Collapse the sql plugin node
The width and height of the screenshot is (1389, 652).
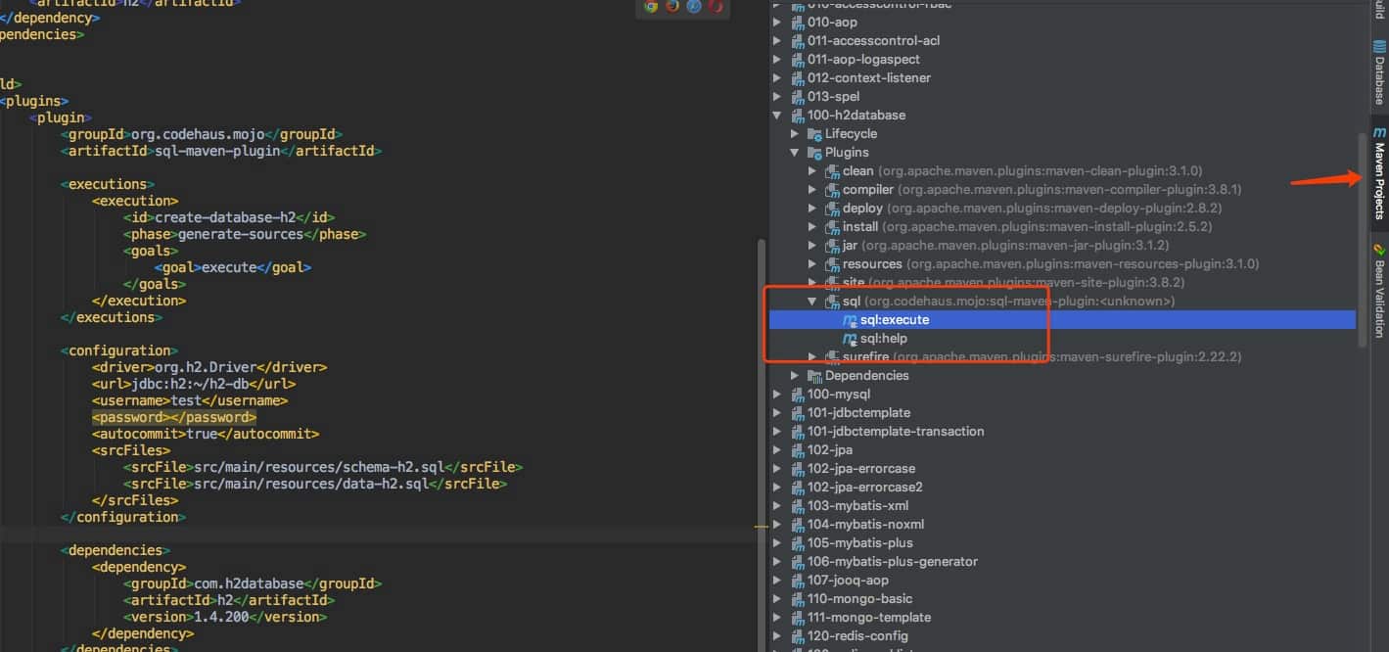tap(812, 302)
